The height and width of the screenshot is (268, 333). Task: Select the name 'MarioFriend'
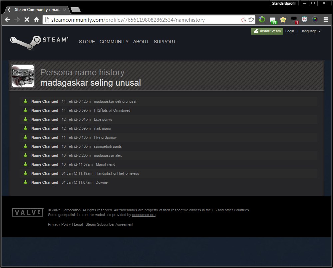106,164
